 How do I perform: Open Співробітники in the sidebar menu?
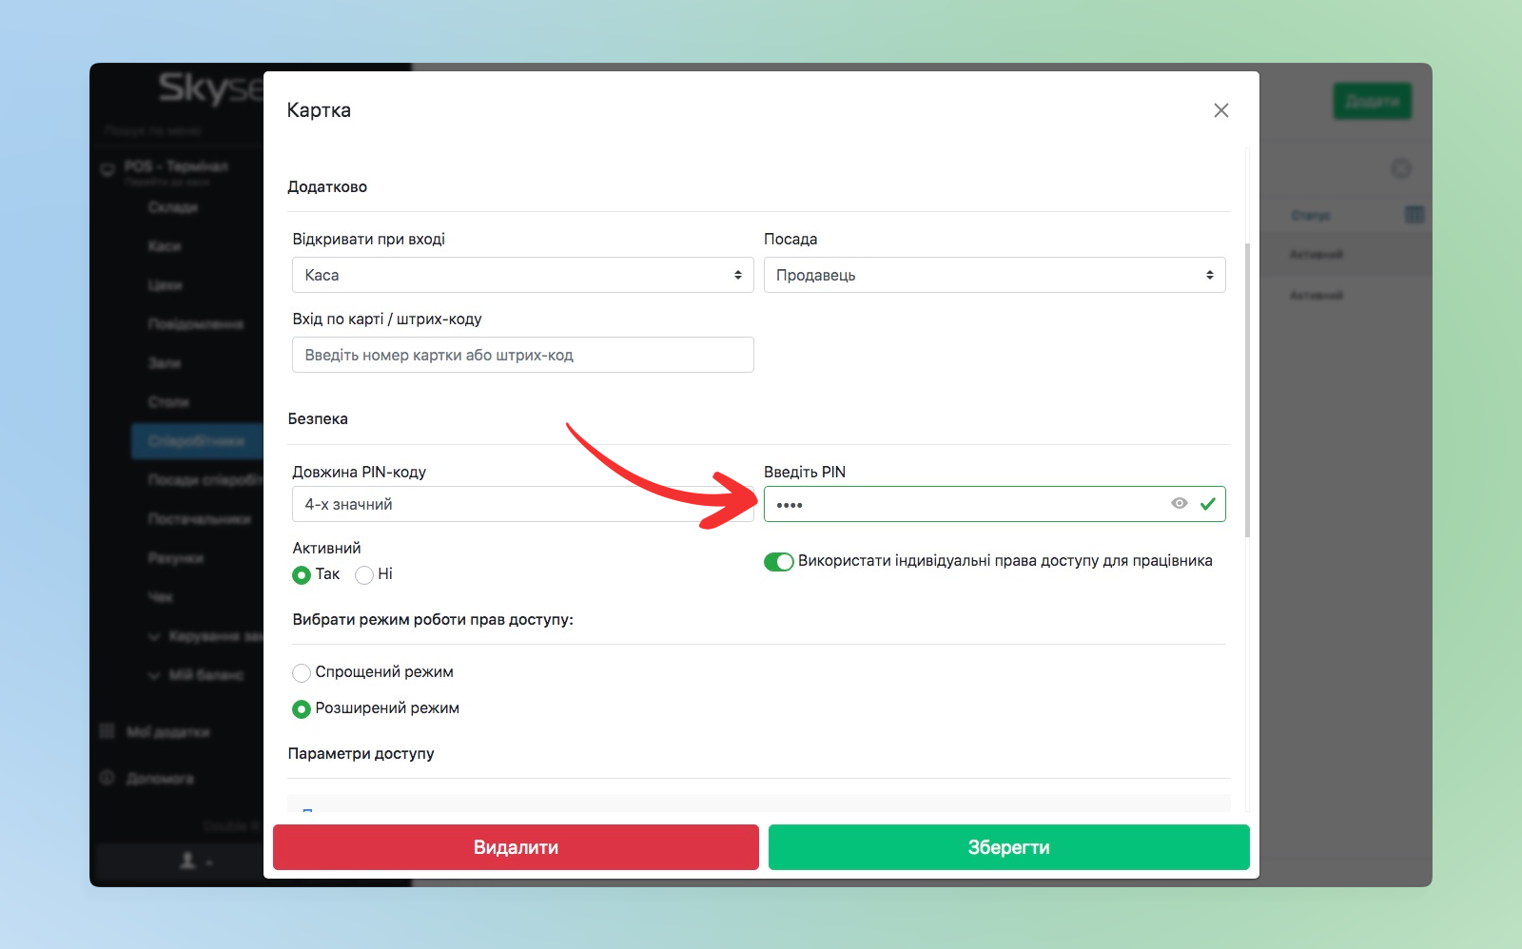pos(196,441)
